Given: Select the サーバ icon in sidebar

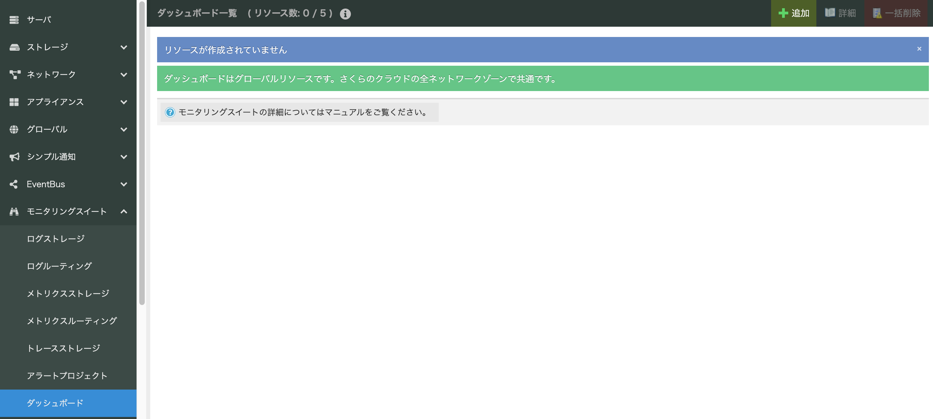Looking at the screenshot, I should tap(14, 20).
